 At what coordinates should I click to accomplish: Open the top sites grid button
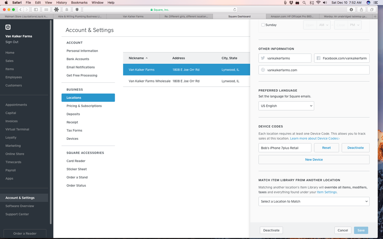coord(46,10)
